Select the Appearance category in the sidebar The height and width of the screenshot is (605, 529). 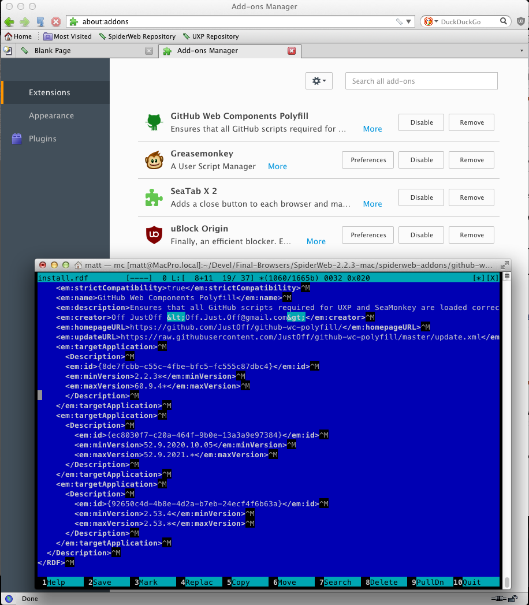[x=55, y=115]
